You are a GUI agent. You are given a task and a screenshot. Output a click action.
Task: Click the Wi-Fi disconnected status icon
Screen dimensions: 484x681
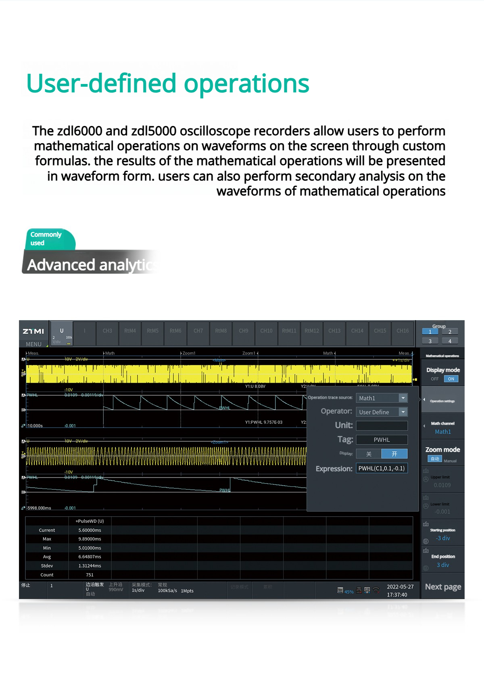pyautogui.click(x=376, y=590)
